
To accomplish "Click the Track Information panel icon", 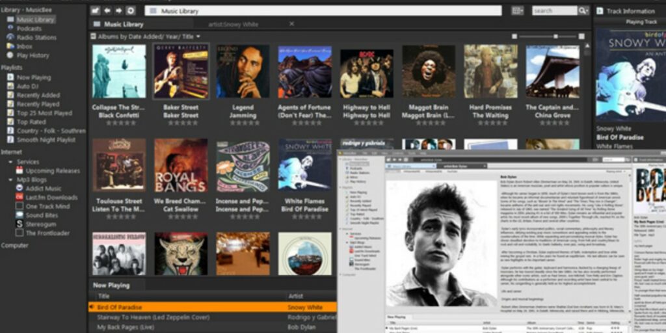I will pos(600,10).
